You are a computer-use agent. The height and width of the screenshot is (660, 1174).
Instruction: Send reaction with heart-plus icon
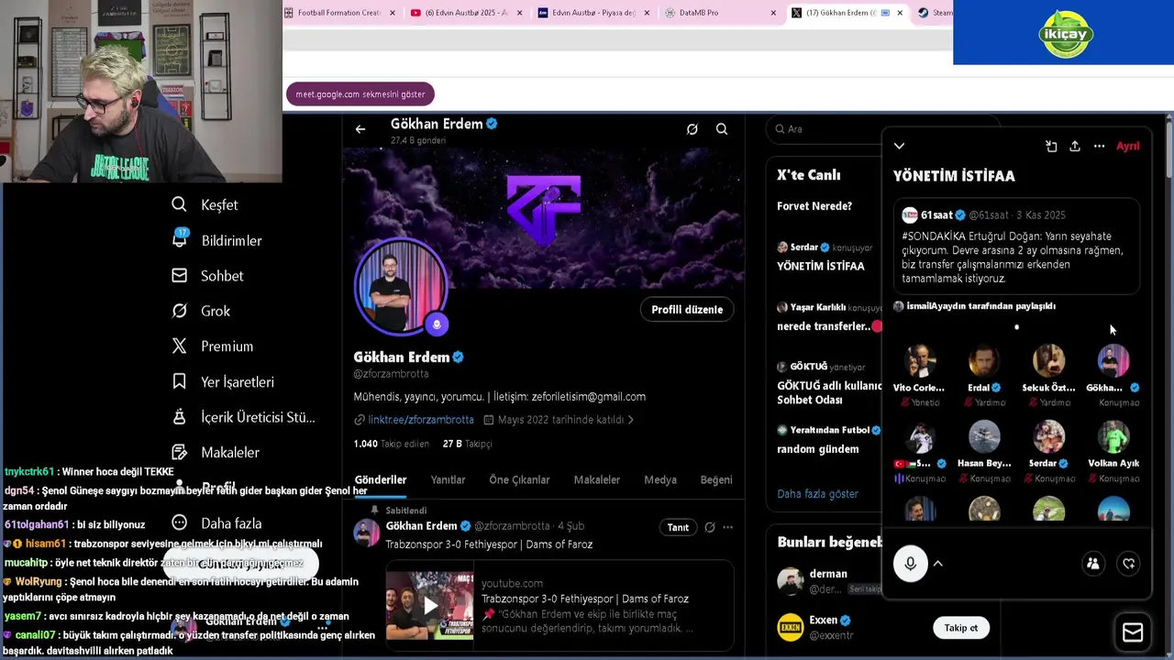pyautogui.click(x=1129, y=564)
